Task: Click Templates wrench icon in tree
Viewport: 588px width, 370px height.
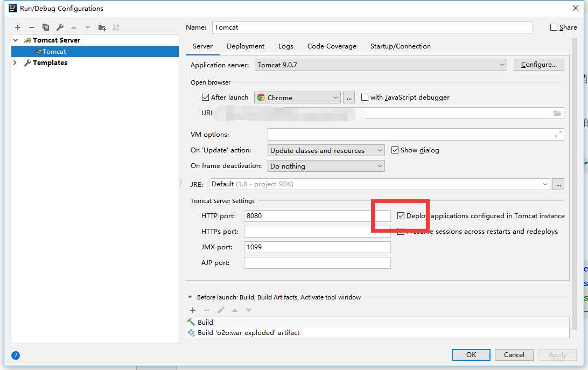Action: 27,62
